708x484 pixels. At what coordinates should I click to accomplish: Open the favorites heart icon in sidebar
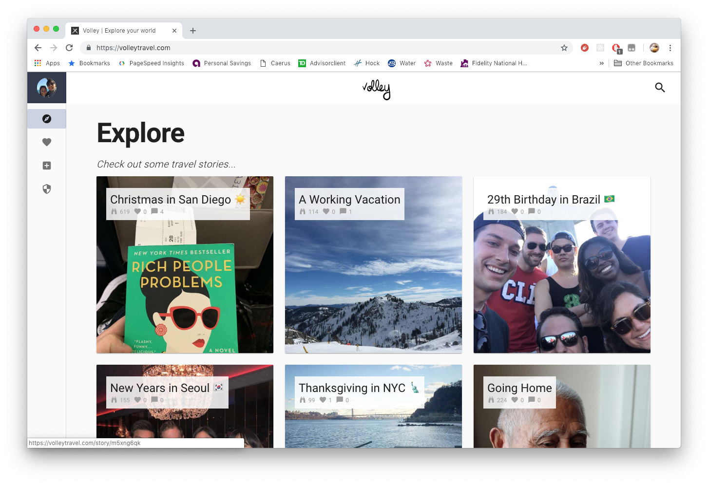[x=47, y=142]
